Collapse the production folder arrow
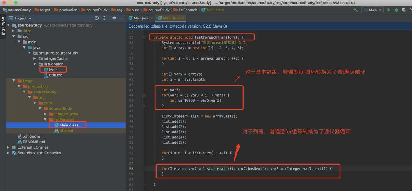412x191 pixels. point(19,86)
